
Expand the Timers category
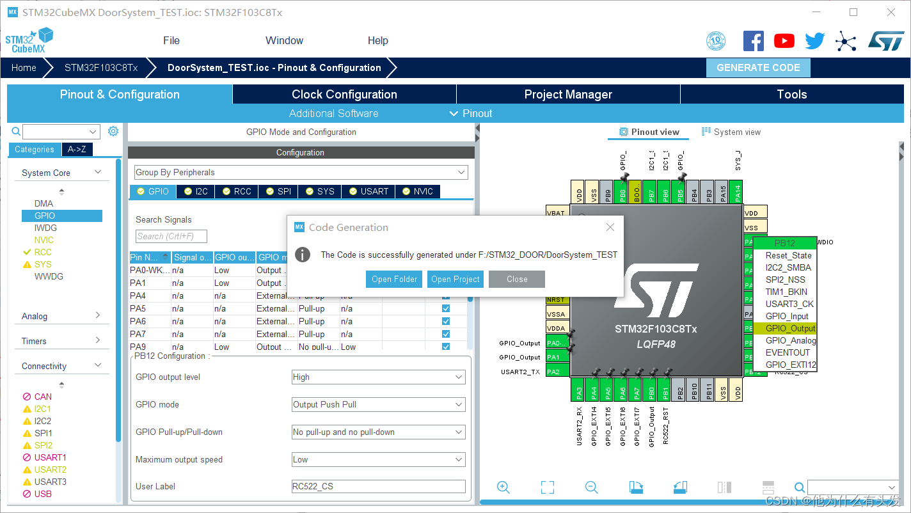coord(62,341)
